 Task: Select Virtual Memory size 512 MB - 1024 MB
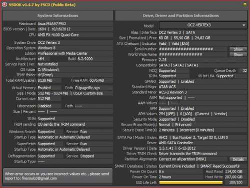53,93
